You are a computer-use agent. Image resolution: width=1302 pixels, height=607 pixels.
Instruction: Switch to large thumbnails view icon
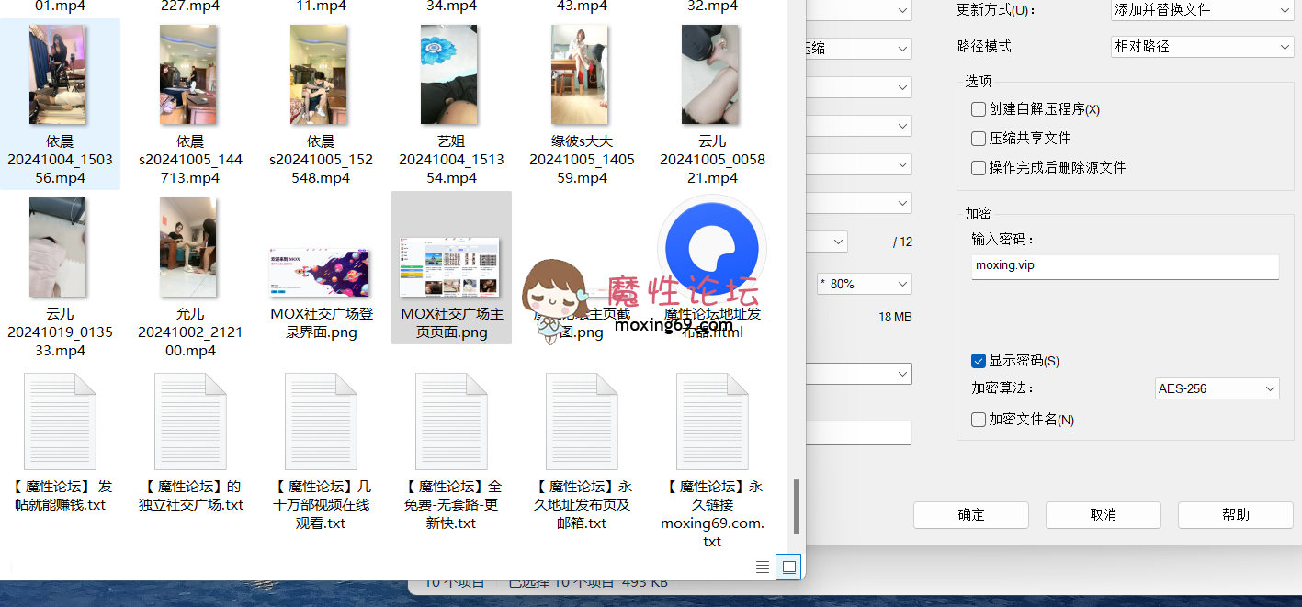pos(788,568)
